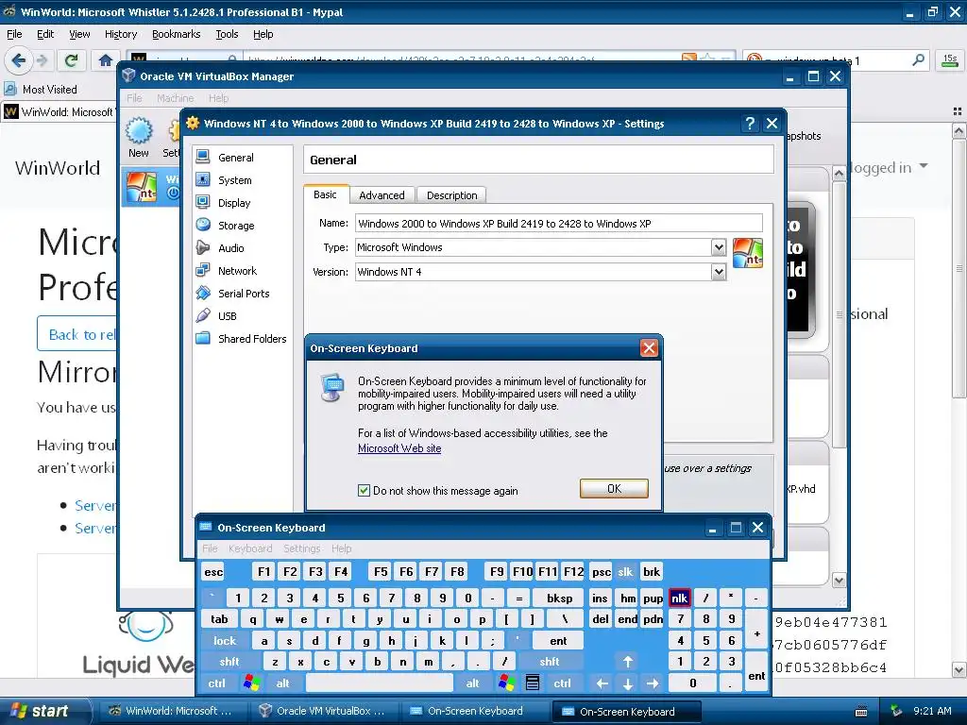Click up arrow key on On-Screen Keyboard
967x725 pixels.
[628, 662]
